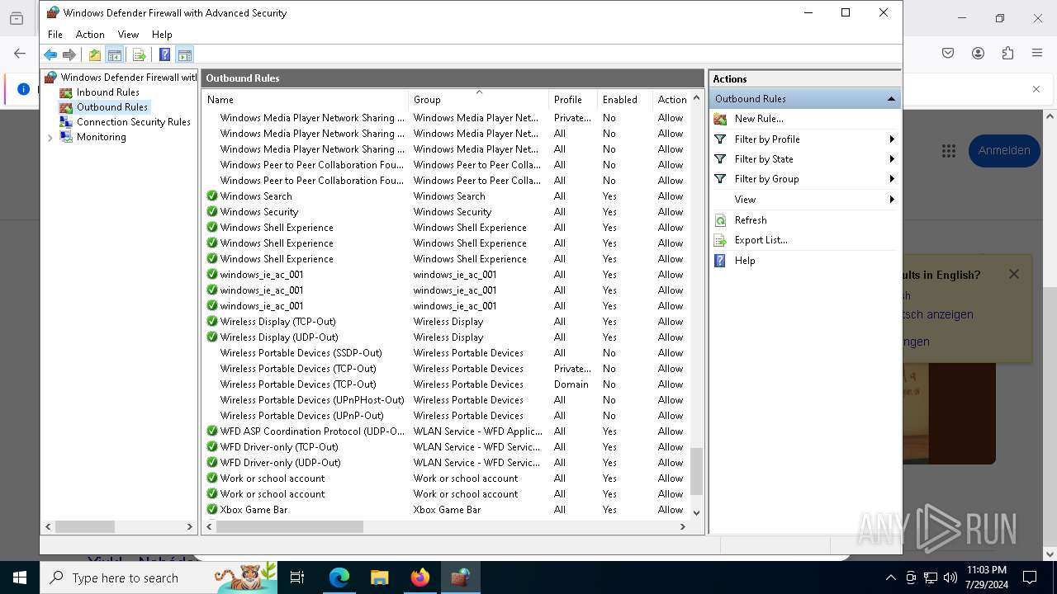Sort rules by the Group column header
Image resolution: width=1057 pixels, height=594 pixels.
(479, 100)
